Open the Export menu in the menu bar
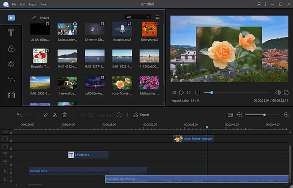 (x=33, y=4)
